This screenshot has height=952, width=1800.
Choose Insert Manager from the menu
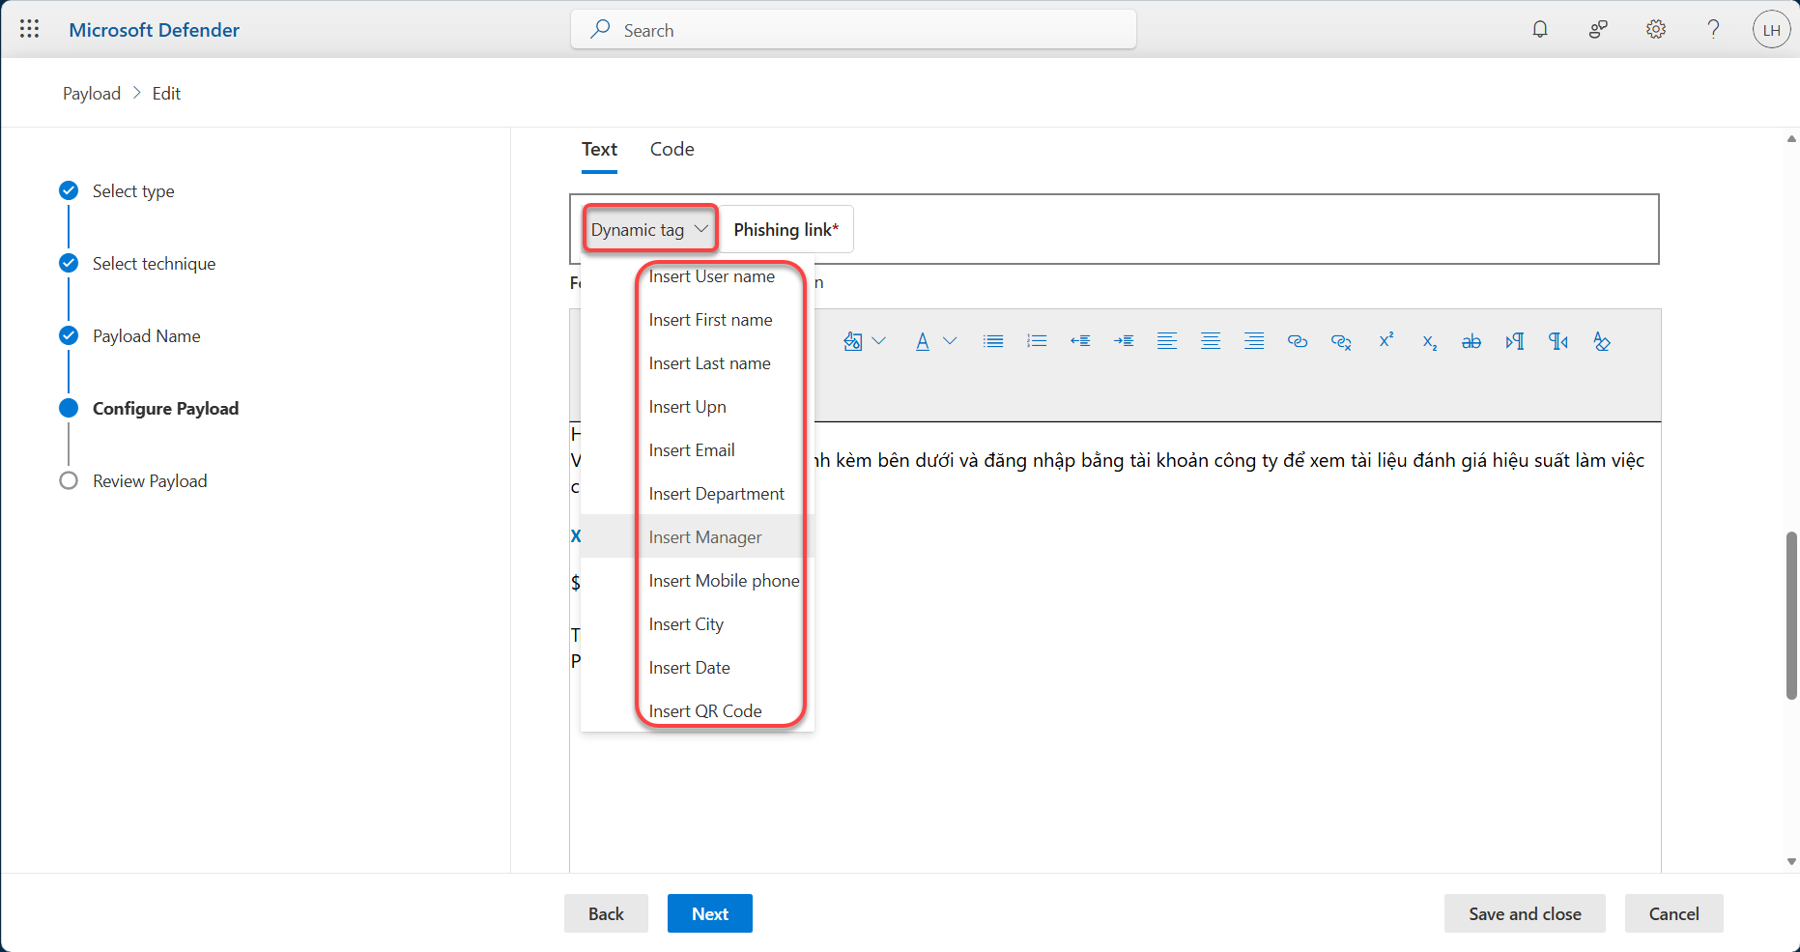pyautogui.click(x=705, y=537)
